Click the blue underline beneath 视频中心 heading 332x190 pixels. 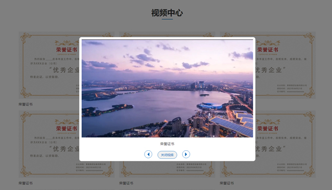[167, 19]
